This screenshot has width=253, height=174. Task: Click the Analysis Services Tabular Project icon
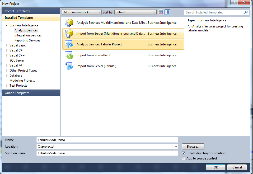click(69, 44)
